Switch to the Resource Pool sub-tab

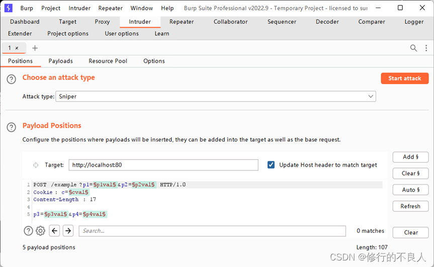click(x=108, y=61)
